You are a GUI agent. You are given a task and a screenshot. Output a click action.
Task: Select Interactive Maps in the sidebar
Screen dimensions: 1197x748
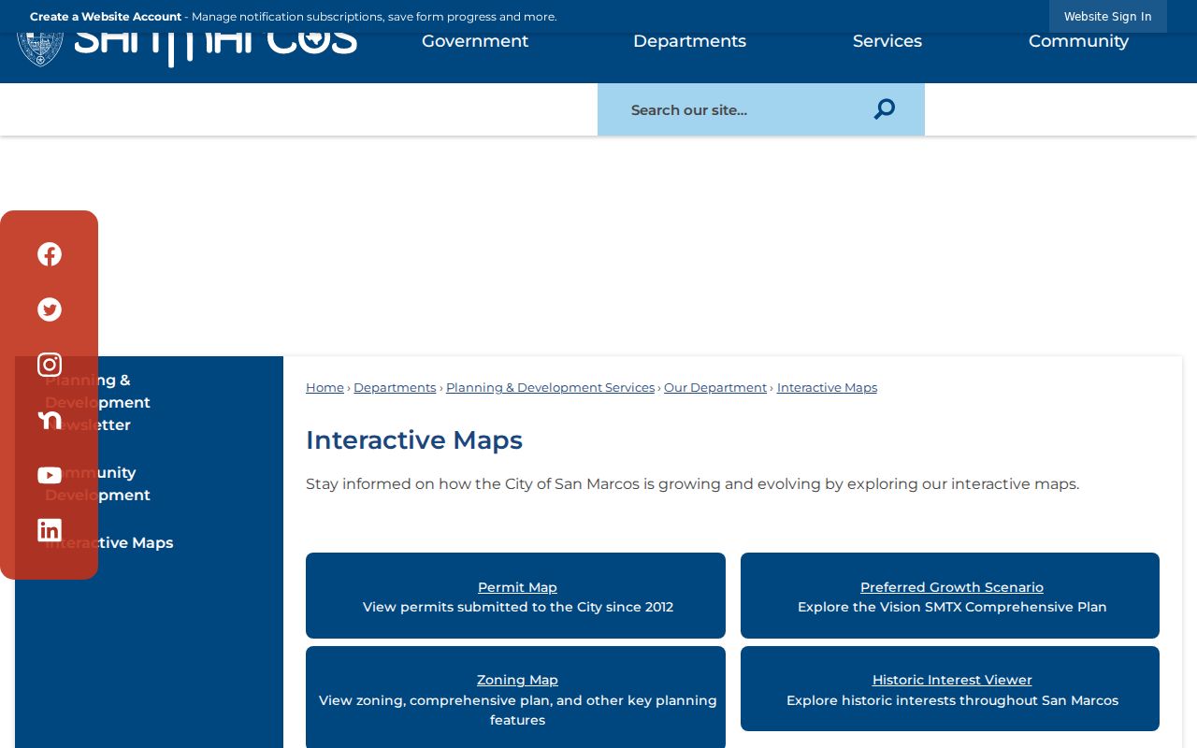coord(109,542)
